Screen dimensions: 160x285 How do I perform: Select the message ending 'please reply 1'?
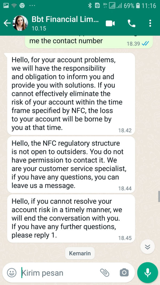71,218
